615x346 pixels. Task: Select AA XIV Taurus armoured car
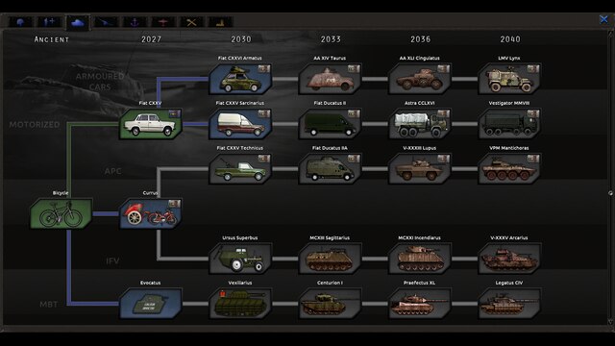click(x=330, y=79)
